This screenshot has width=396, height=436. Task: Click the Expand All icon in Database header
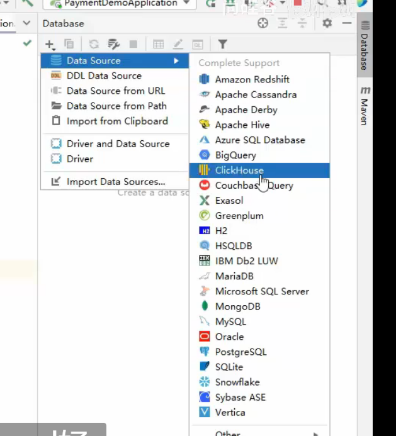pos(282,23)
